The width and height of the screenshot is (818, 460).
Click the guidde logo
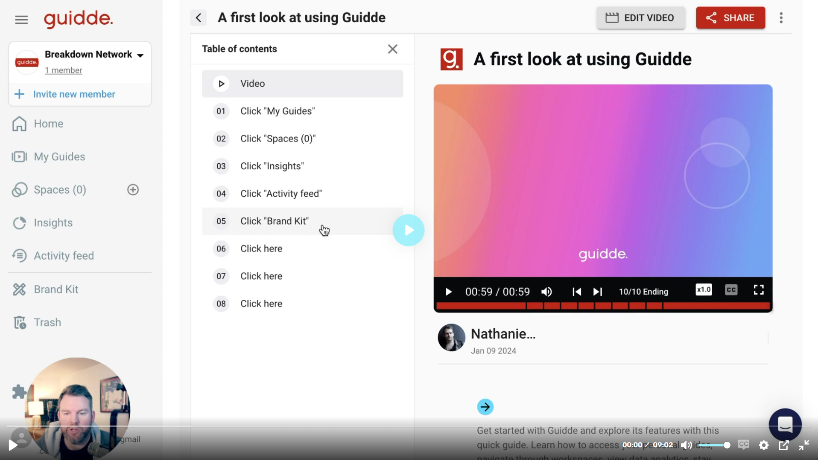[78, 19]
